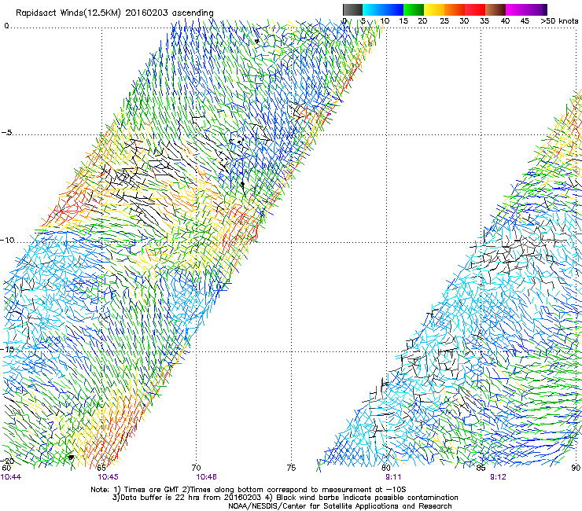
Task: Click the Rapidsact Winds(12.5KM) 20160203 ascending title
Action: point(115,13)
